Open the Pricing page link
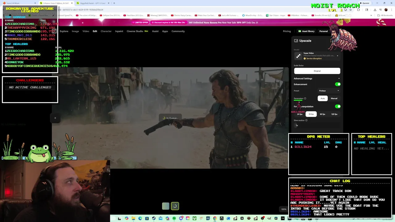The height and width of the screenshot is (222, 395). point(287,31)
